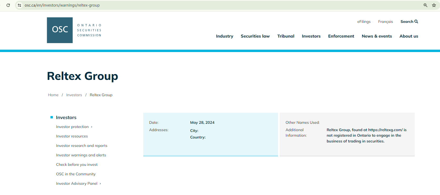Viewport: 440px width, 195px height.
Task: Open Investor warnings and alerts in sidebar
Action: (81, 155)
